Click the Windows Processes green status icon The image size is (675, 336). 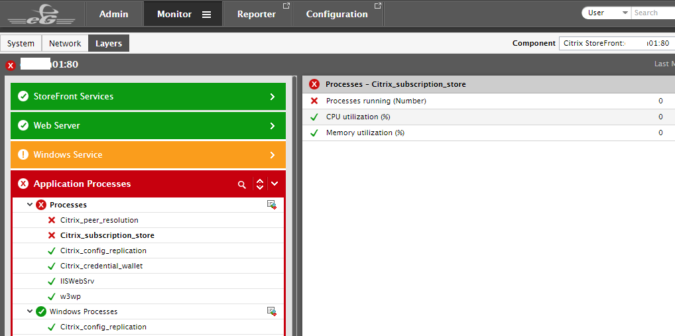click(x=41, y=311)
